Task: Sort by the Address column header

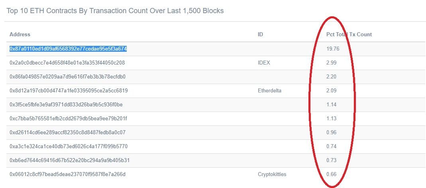Action: pos(20,35)
